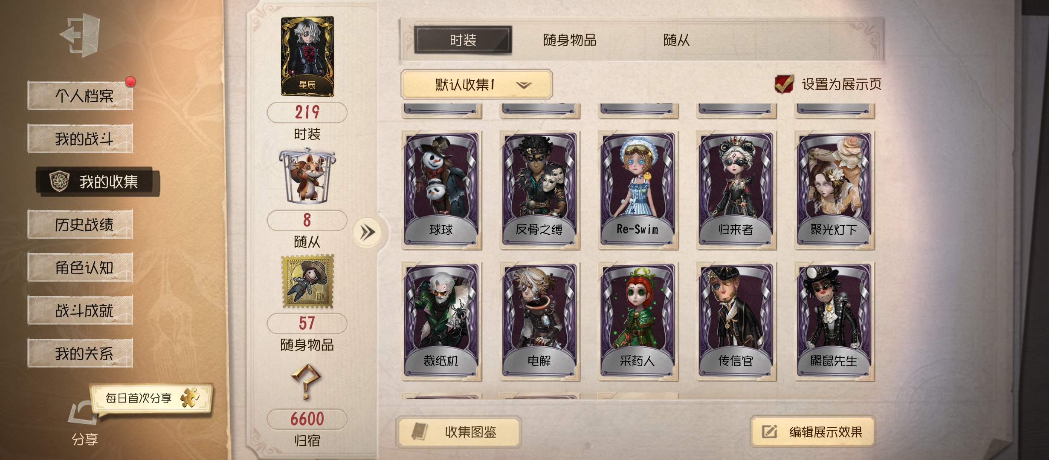Switch to the 随身物品 tab
This screenshot has width=1049, height=460.
coord(570,40)
